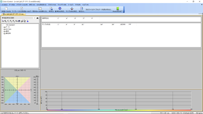Select the データ tree item

[8, 27]
